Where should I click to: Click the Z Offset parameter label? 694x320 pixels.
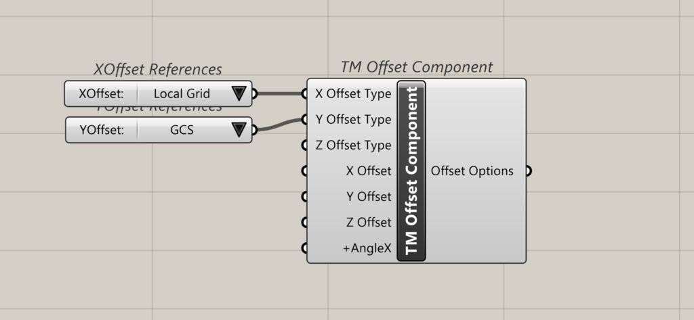[368, 223]
